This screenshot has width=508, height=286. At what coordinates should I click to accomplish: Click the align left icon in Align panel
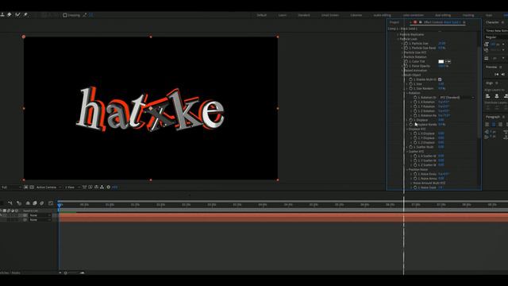pos(487,96)
